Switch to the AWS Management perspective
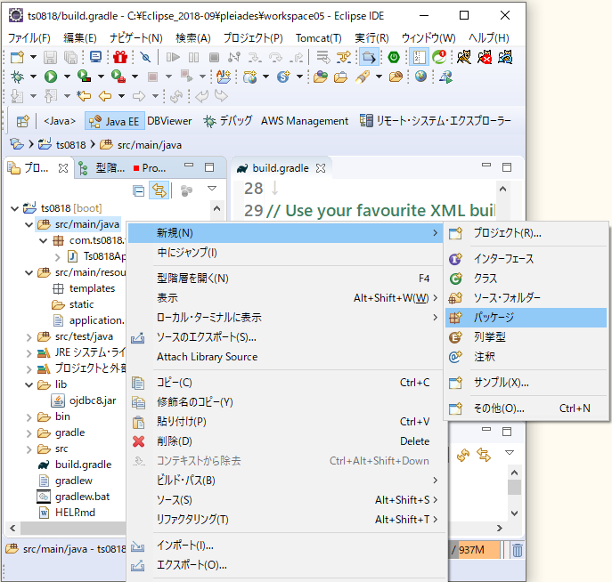 [305, 121]
